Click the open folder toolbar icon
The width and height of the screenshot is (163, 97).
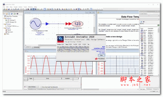(x=7, y=9)
